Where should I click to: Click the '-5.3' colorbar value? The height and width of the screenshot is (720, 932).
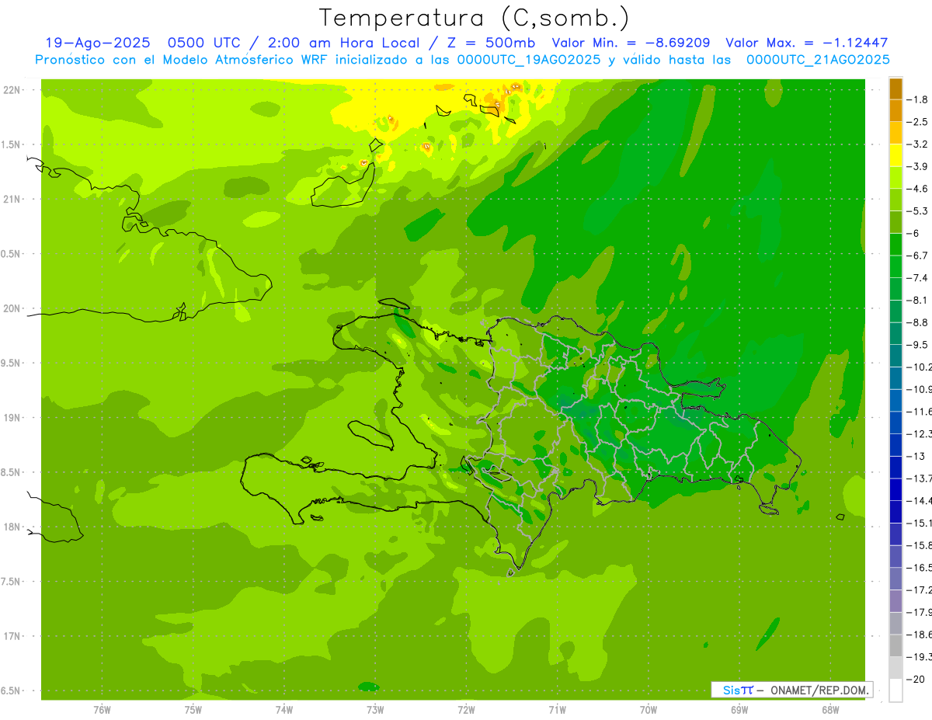tap(917, 210)
